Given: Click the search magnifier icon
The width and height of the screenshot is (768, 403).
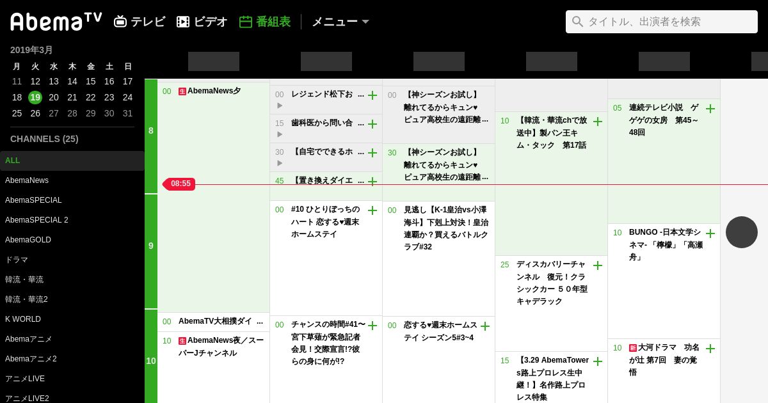Looking at the screenshot, I should (x=578, y=22).
